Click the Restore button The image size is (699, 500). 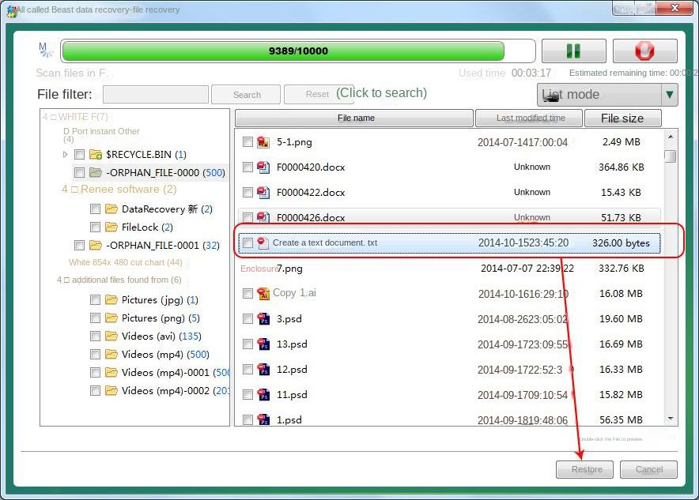[x=584, y=469]
